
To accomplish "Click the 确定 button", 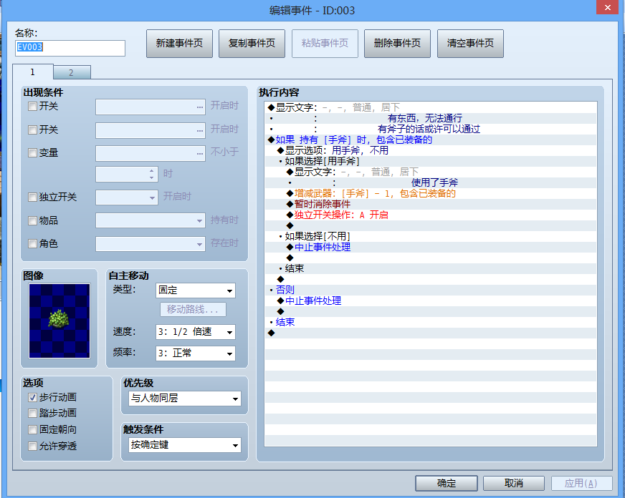I will click(x=447, y=483).
